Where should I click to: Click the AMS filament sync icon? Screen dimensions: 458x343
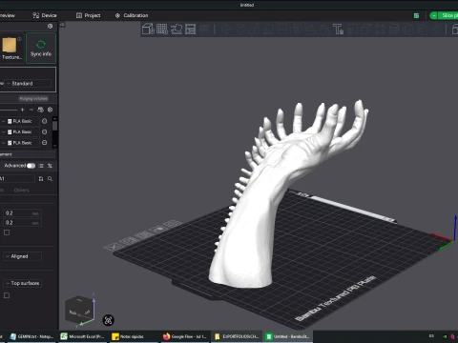tap(40, 110)
